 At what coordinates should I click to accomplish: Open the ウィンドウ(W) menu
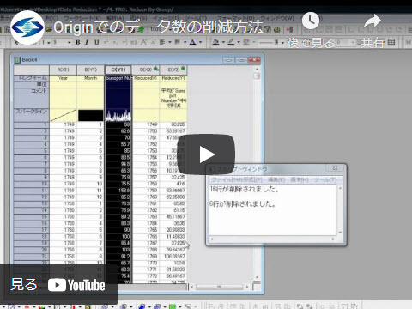coord(277,18)
